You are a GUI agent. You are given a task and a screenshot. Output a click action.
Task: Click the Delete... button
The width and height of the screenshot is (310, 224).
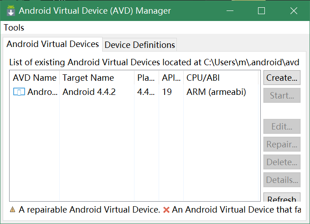point(282,162)
